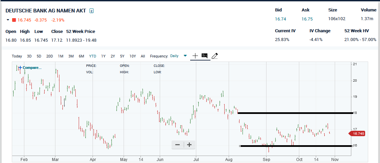Click the 52 Week Price range 11.8923 - 19.48
This screenshot has width=380, height=163.
[81, 40]
